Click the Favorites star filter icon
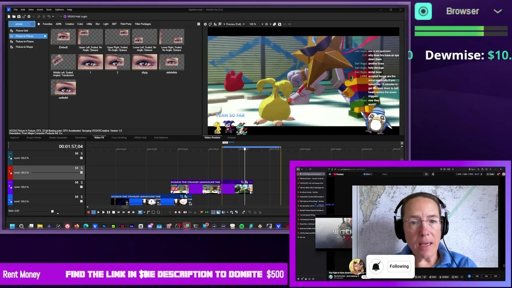512x288 pixels. click(39, 24)
